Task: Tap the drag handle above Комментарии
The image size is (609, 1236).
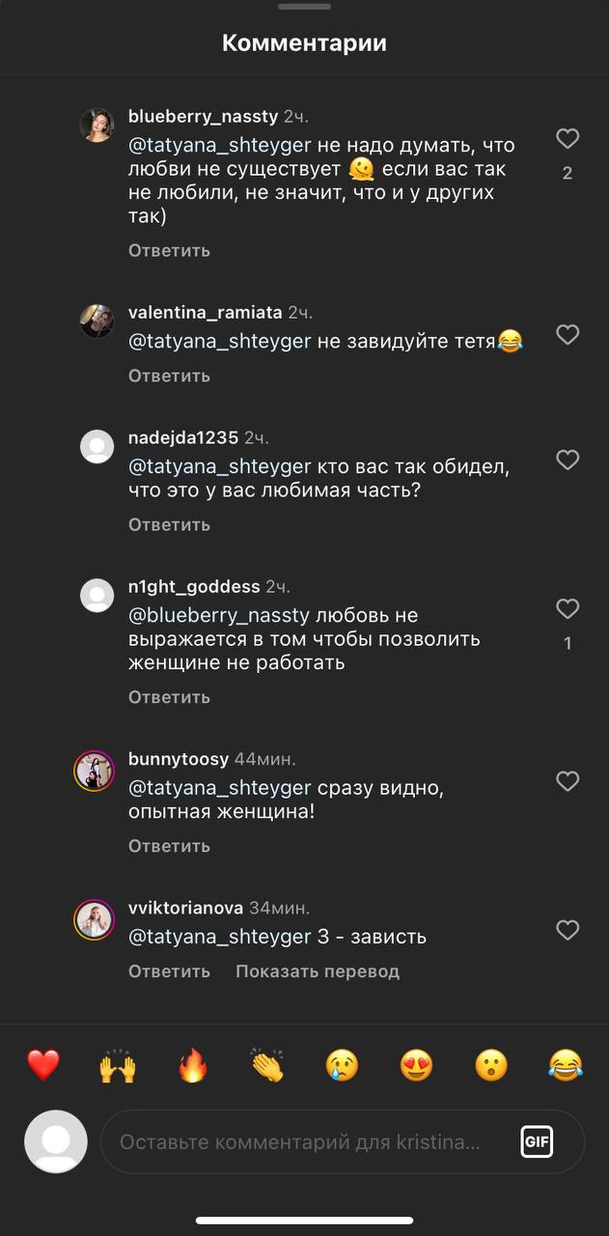Action: [x=304, y=7]
